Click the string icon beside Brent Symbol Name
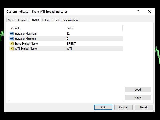 (12, 44)
